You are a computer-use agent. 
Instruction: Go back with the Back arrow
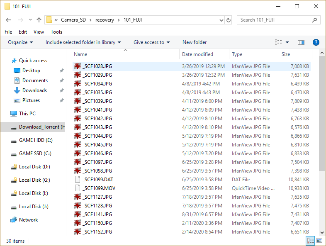[8, 20]
